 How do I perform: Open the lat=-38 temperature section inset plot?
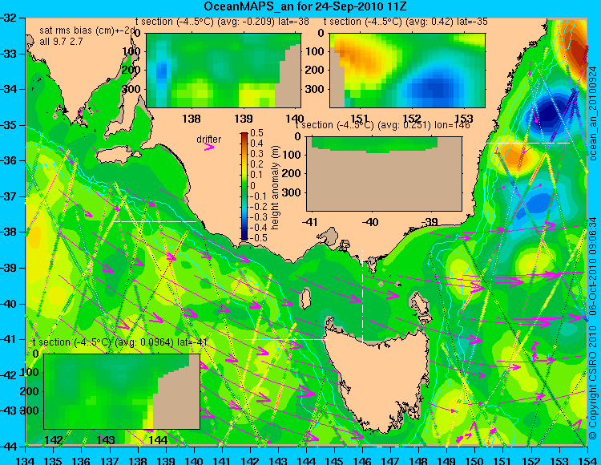tap(224, 71)
